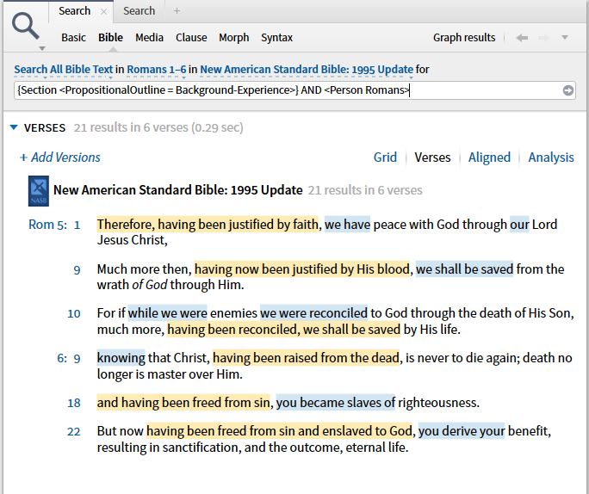This screenshot has height=494, width=589.
Task: Click highlighted text 'having been justified by faith'
Action: [238, 225]
